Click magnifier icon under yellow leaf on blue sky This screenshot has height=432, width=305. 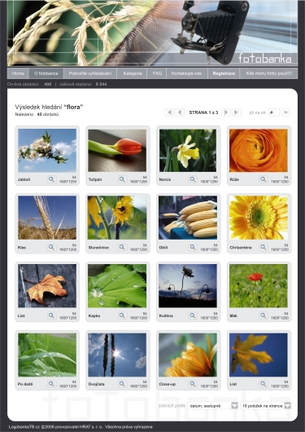(264, 384)
